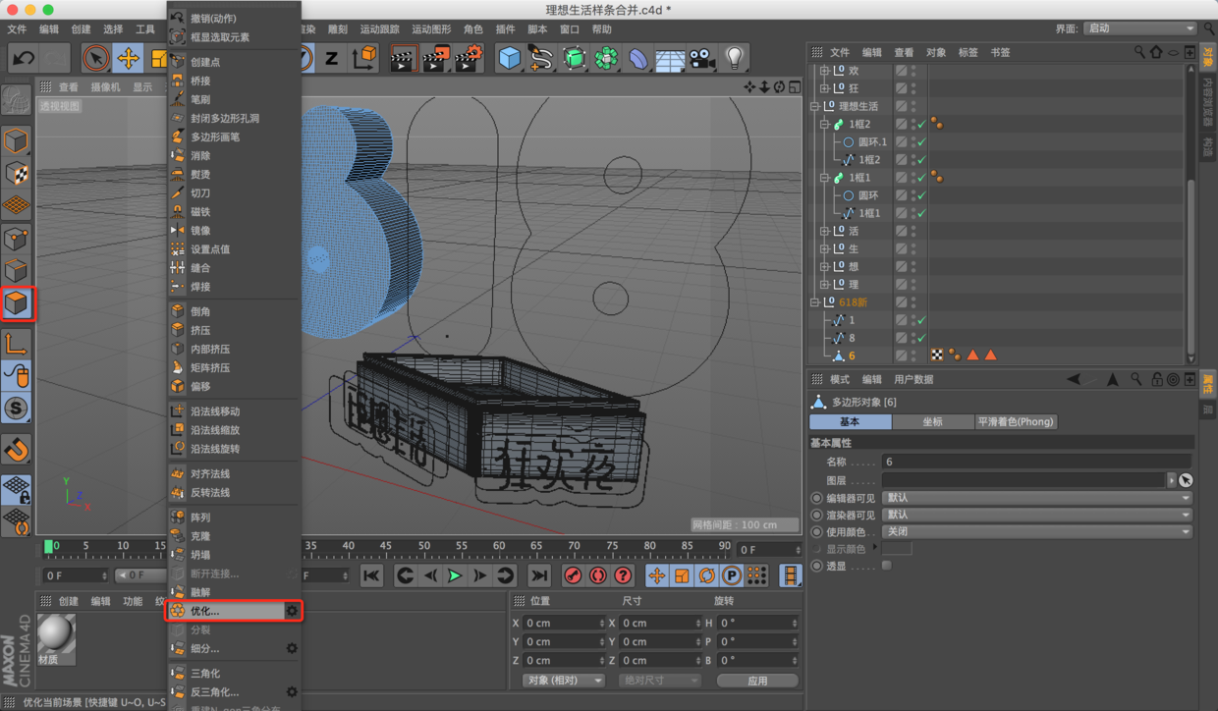Toggle visibility dots for the 618新 object
The image size is (1218, 711).
[913, 302]
